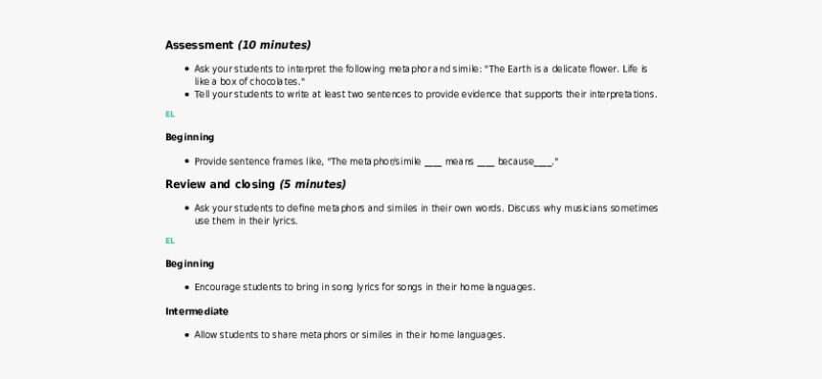Click the line 'use them in their lyrics.'

pyautogui.click(x=246, y=221)
